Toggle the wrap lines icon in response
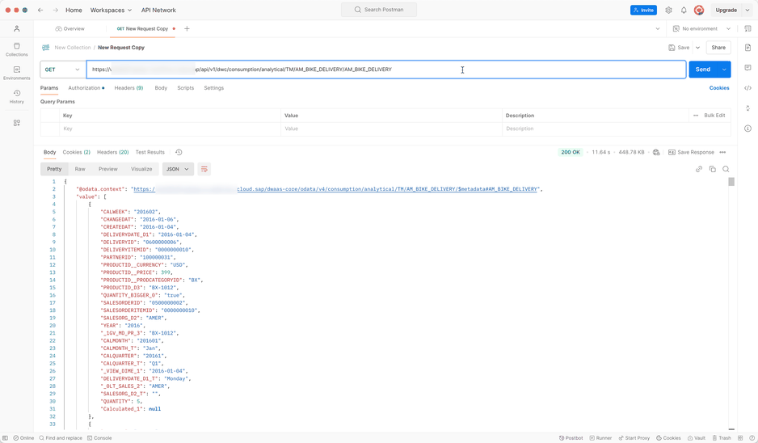758x443 pixels. pos(204,169)
